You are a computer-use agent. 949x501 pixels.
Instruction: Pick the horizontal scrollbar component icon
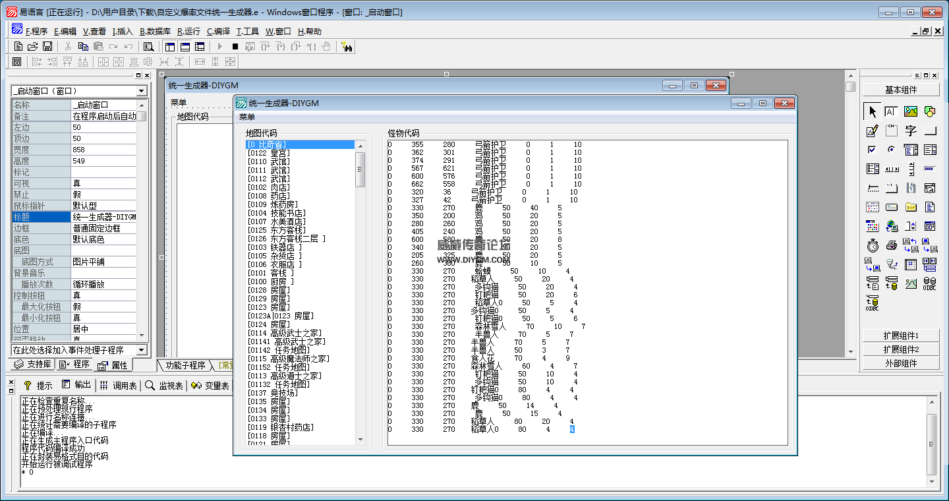[891, 169]
